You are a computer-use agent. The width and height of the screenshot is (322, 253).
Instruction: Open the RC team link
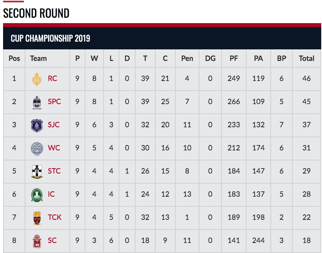coord(52,79)
